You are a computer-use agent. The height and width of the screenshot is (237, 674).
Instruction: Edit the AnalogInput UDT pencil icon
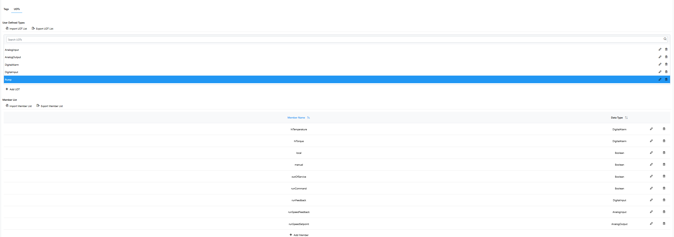pos(660,49)
